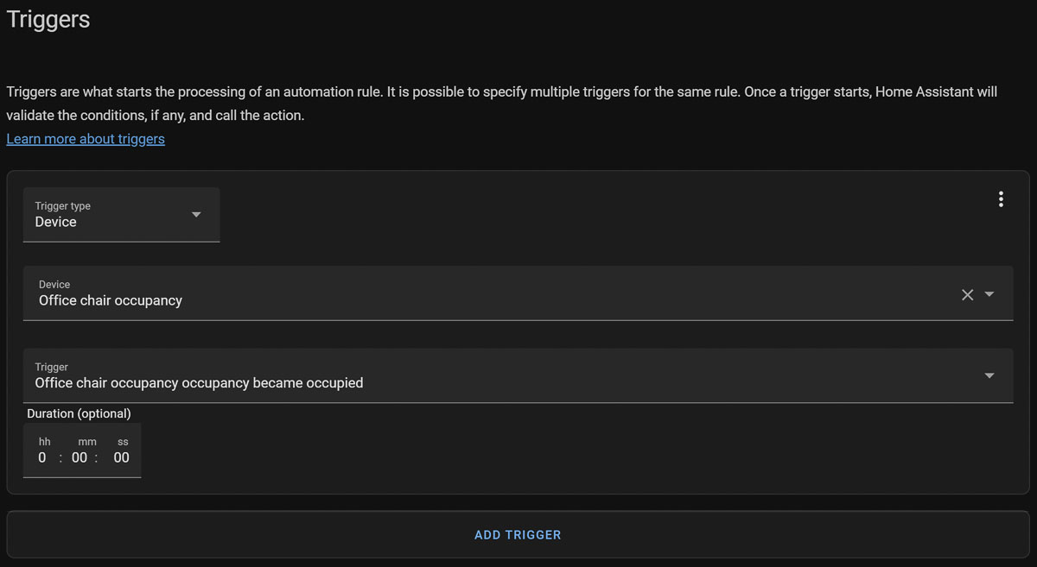Click the small 'Trigger type' field label
This screenshot has width=1037, height=567.
(x=62, y=206)
